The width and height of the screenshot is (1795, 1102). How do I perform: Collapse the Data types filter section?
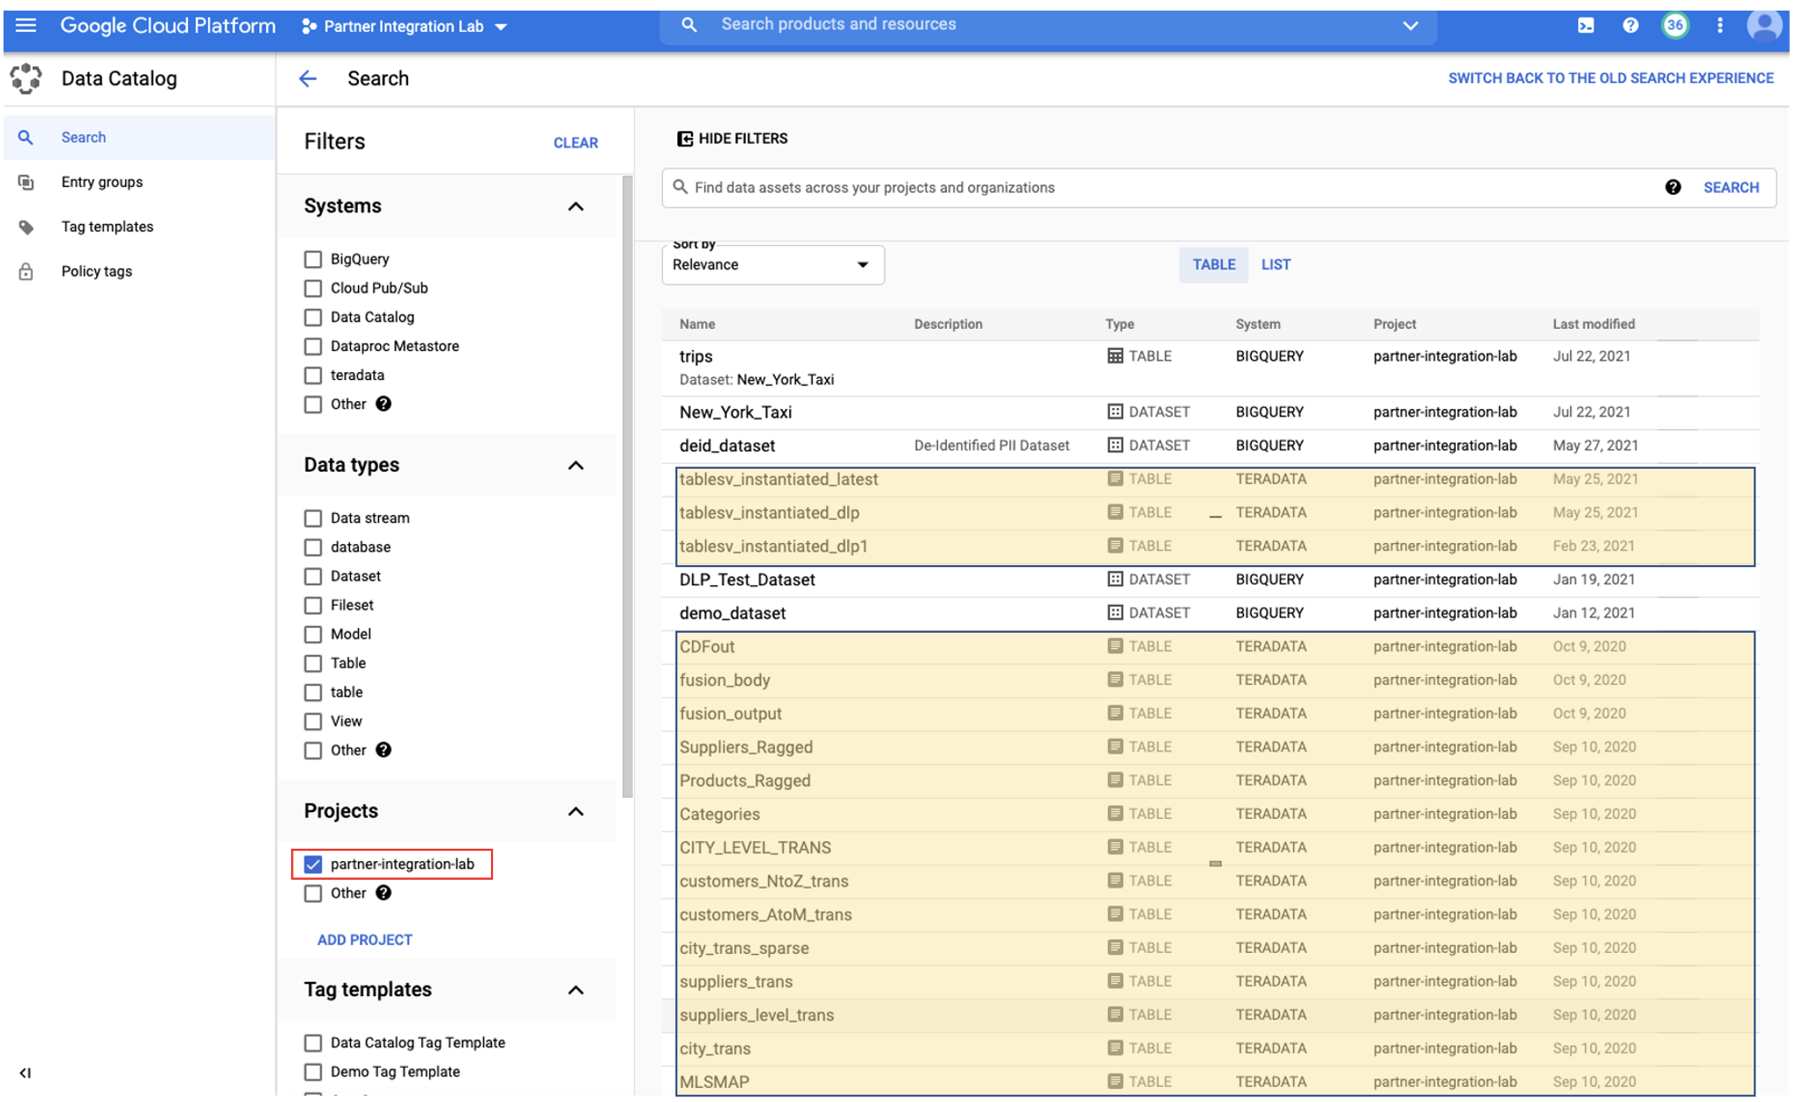[577, 464]
